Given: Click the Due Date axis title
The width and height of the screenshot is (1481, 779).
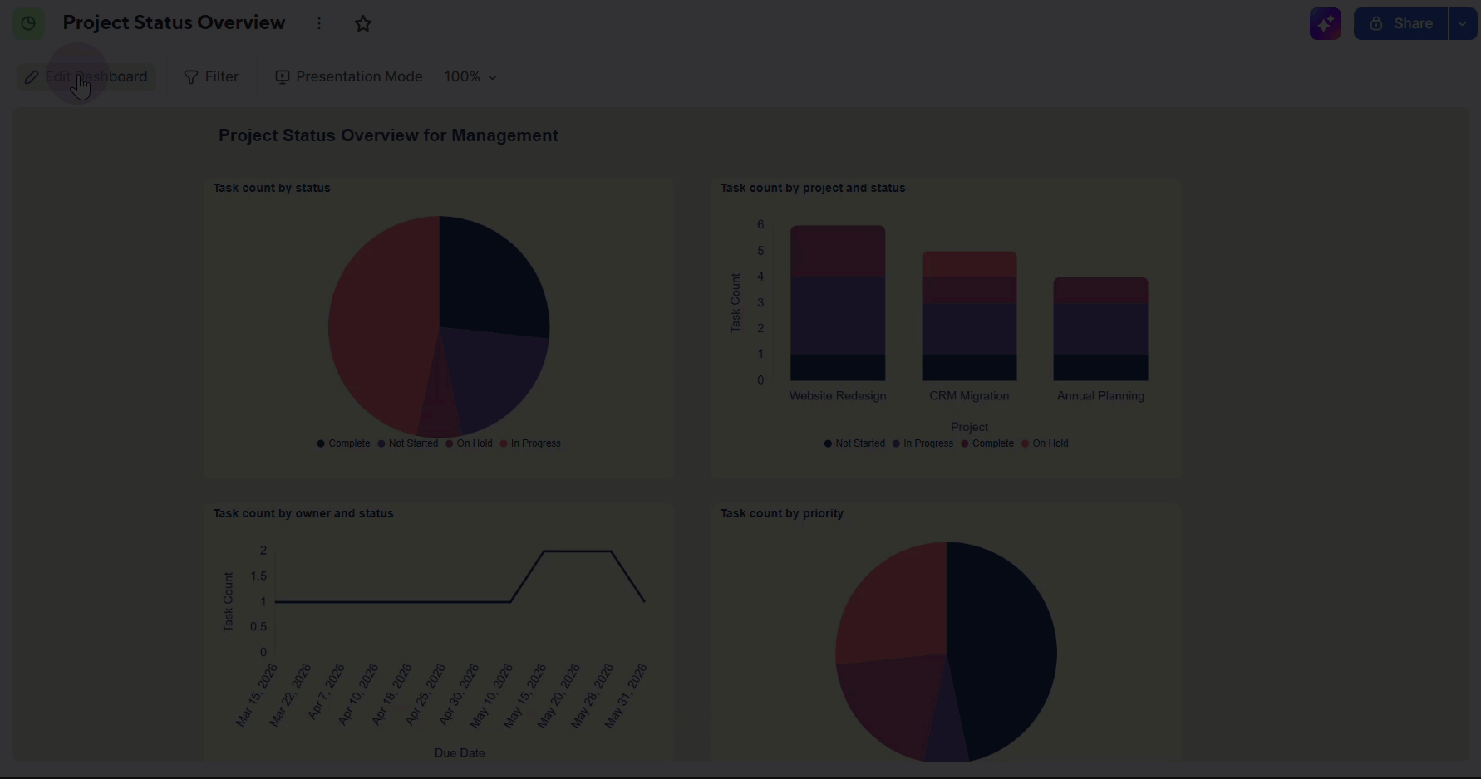Looking at the screenshot, I should (x=460, y=752).
